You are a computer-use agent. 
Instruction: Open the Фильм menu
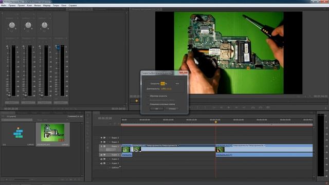pos(38,6)
